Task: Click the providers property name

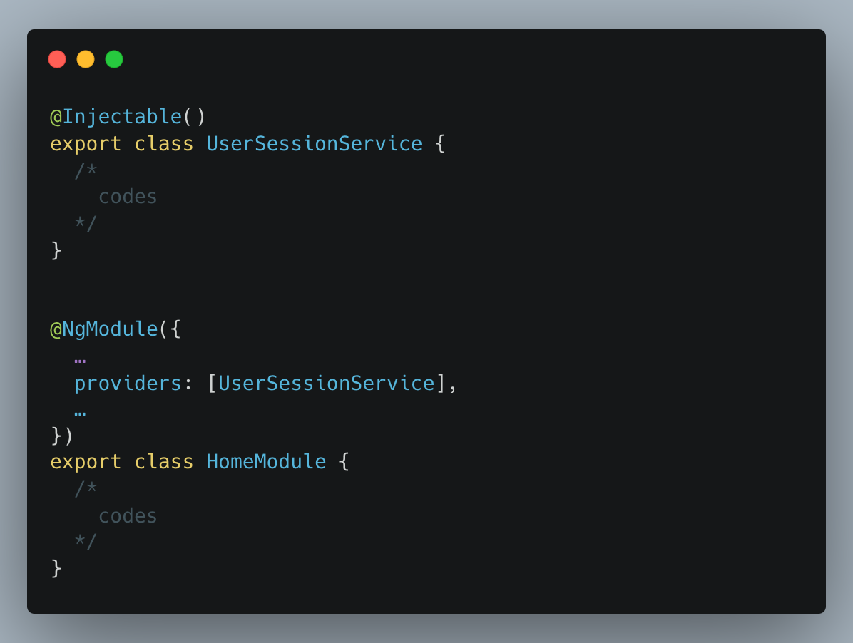Action: pyautogui.click(x=128, y=384)
